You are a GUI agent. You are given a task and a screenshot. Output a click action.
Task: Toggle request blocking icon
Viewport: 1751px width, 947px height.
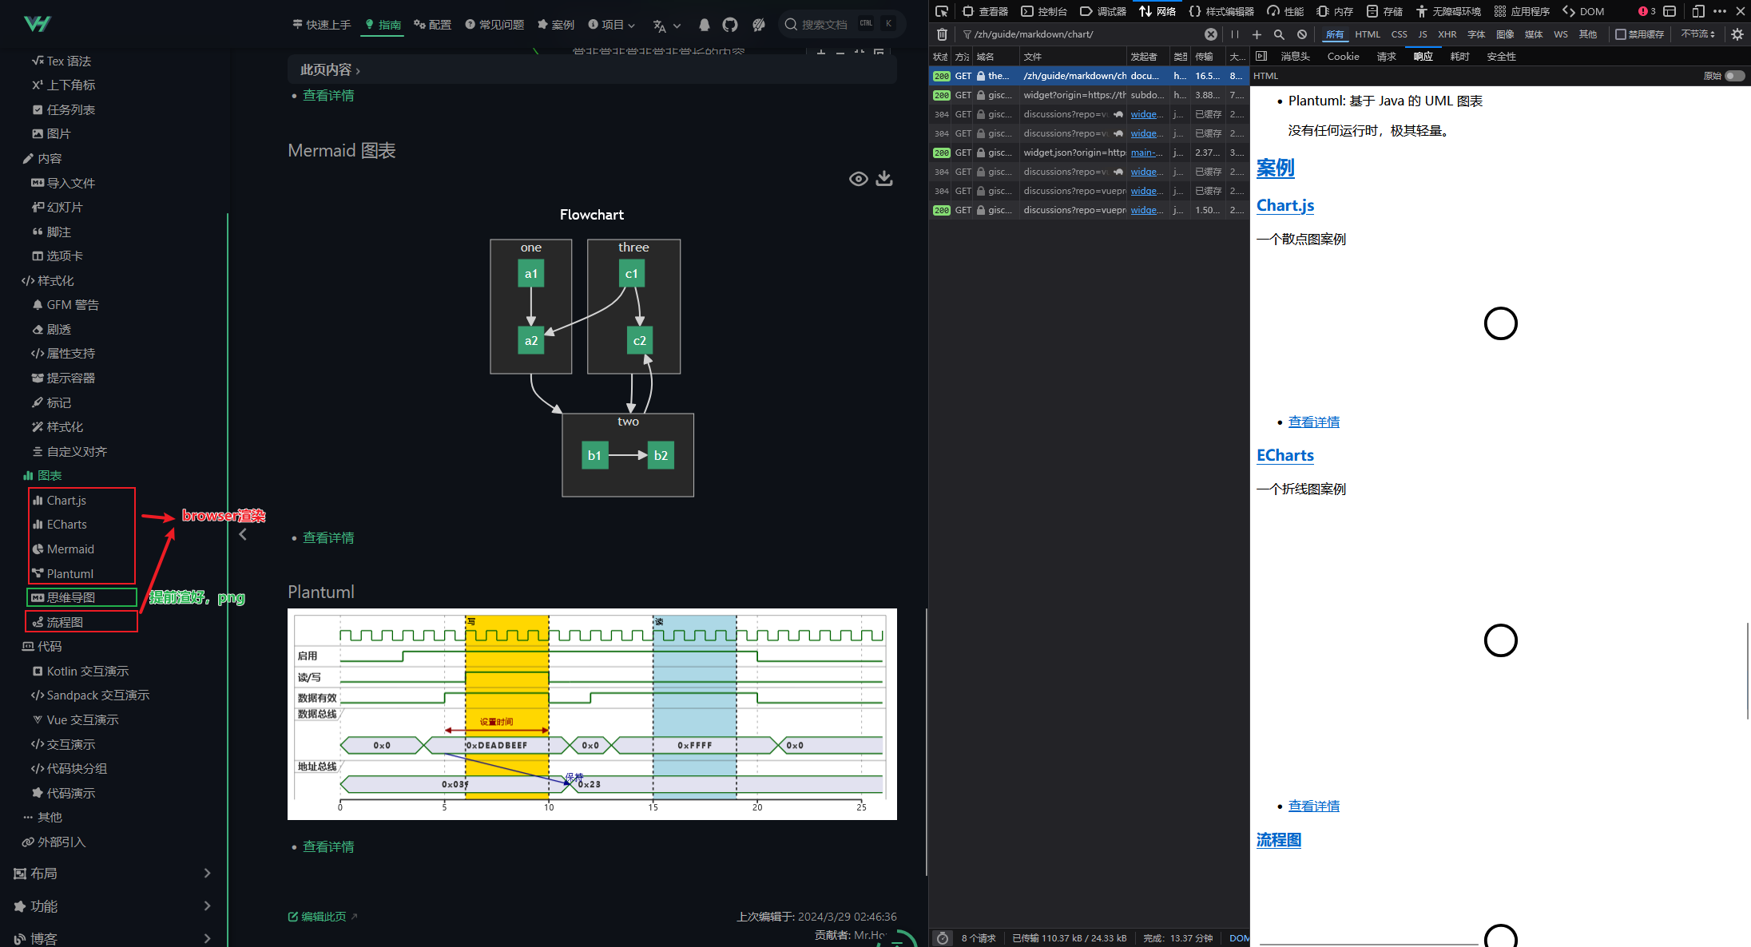tap(1302, 34)
